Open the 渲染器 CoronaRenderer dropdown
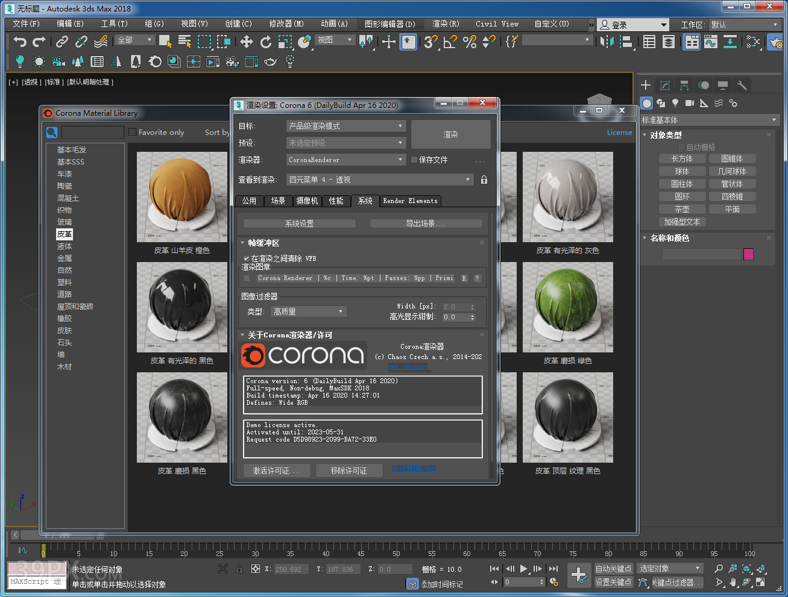 (345, 160)
